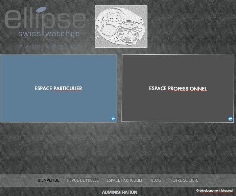236x196 pixels.
Task: Click the développement leksprod credit
Action: [214, 191]
